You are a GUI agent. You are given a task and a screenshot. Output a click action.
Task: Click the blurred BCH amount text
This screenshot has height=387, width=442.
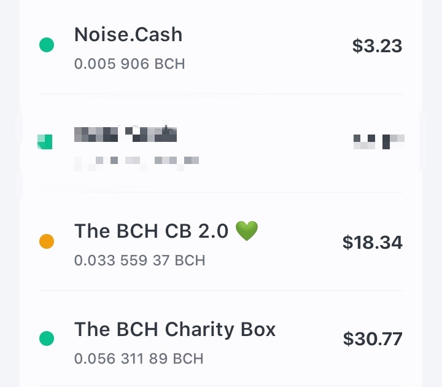137,162
